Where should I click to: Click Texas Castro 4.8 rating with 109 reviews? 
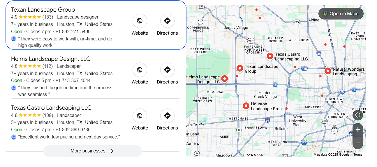[32, 115]
